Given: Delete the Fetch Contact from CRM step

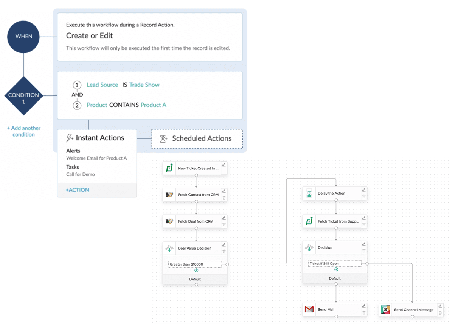Looking at the screenshot, I should pos(224,198).
